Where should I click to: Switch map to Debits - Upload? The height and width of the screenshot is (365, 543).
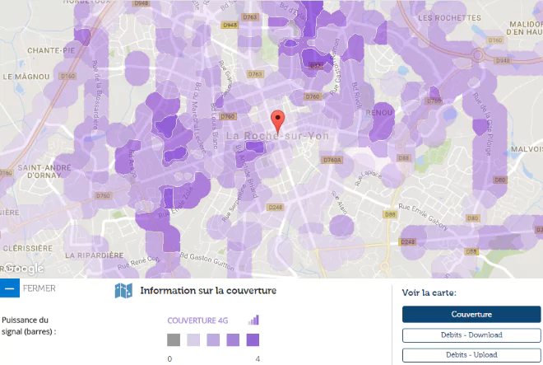coord(471,354)
